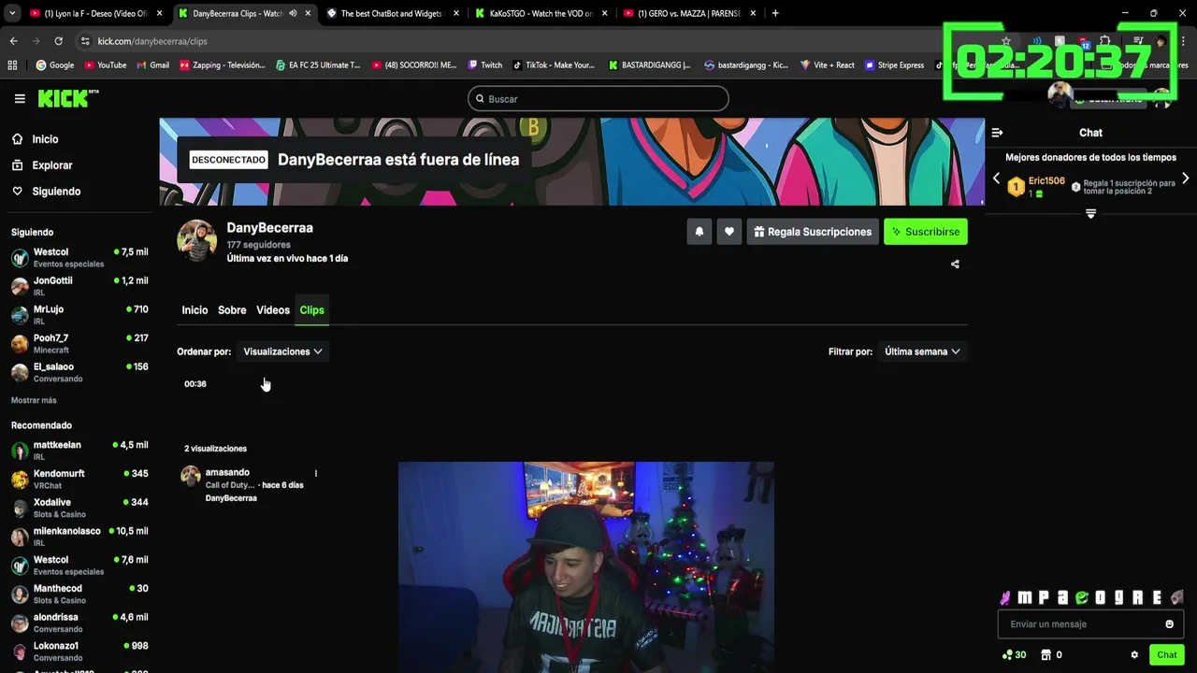This screenshot has height=673, width=1197.
Task: Click DanyBecerraa profile avatar
Action: coord(197,240)
